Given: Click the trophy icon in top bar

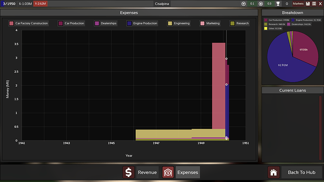Looking at the screenshot, I should pos(278,3).
